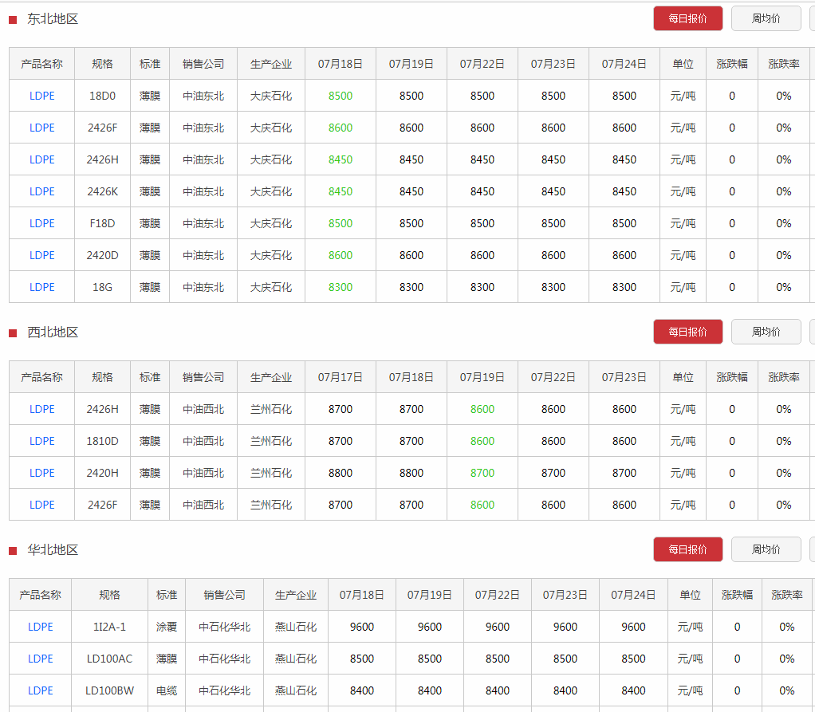Click 涨跌率 header in 西北地区 table
Image resolution: width=815 pixels, height=712 pixels.
click(784, 377)
